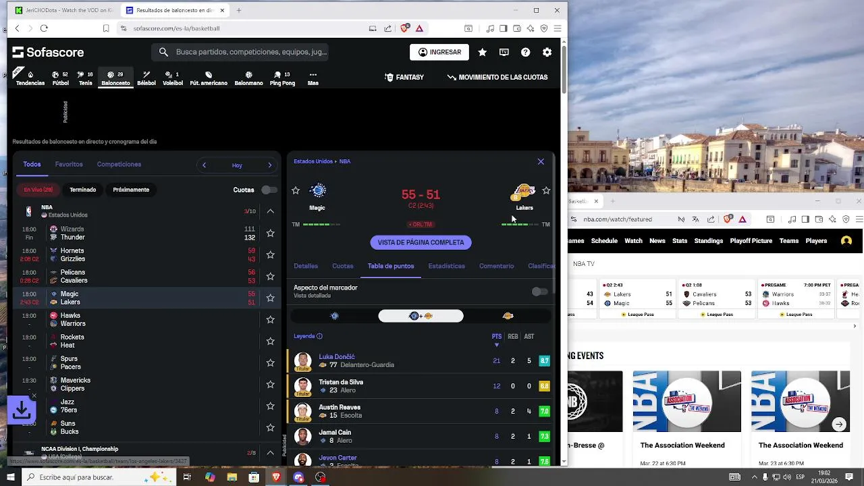Click the Sofascore logo
The height and width of the screenshot is (486, 864).
point(47,52)
